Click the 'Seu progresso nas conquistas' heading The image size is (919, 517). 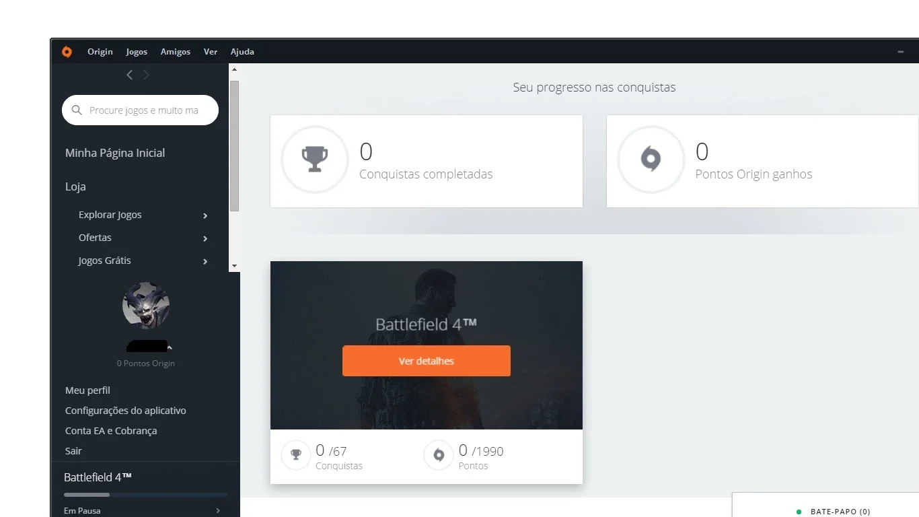tap(594, 88)
